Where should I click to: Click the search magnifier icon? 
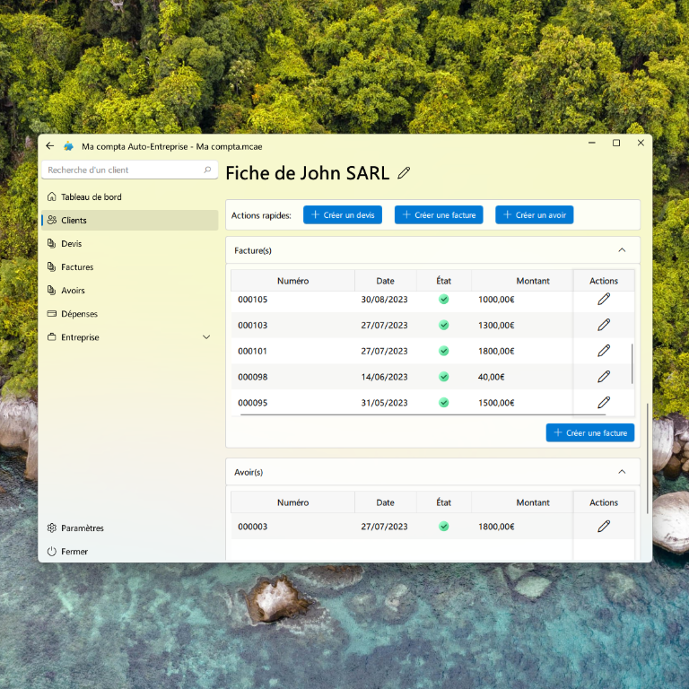(x=208, y=170)
